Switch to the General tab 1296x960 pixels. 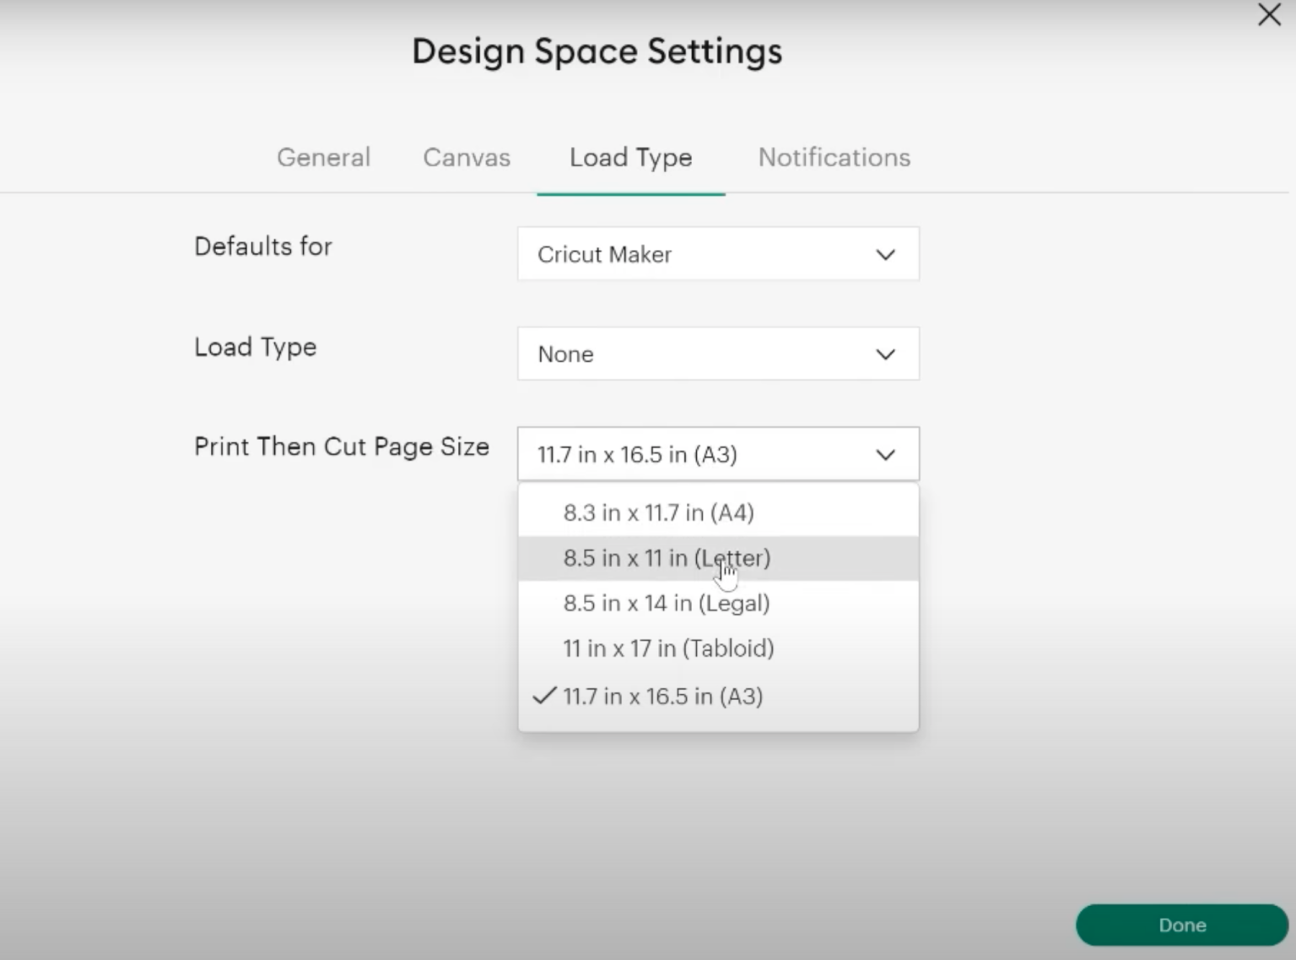323,157
